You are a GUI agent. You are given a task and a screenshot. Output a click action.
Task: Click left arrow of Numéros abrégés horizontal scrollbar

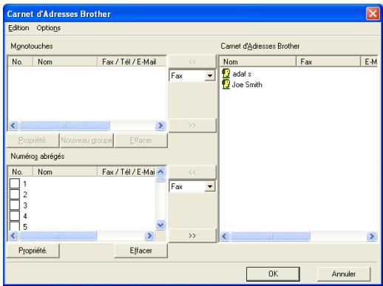[x=13, y=236]
